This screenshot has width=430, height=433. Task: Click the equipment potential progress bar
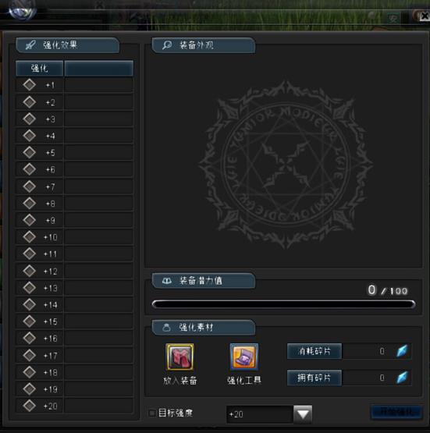point(283,304)
